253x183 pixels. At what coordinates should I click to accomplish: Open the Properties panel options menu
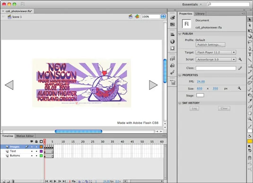coord(244,14)
